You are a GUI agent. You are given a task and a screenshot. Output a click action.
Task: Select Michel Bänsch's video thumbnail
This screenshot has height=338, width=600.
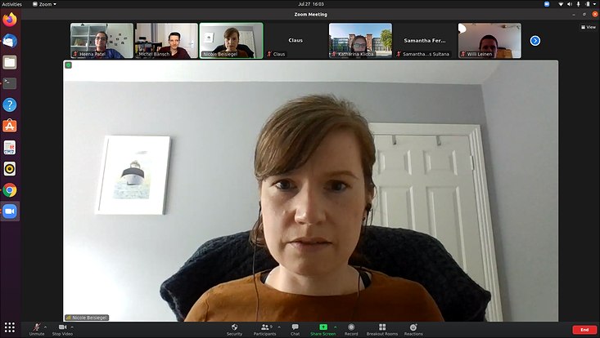166,41
